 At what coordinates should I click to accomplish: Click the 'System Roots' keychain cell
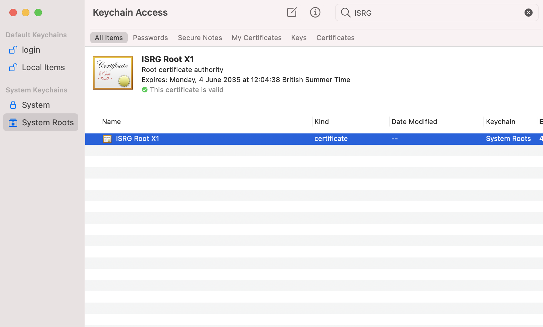(508, 138)
